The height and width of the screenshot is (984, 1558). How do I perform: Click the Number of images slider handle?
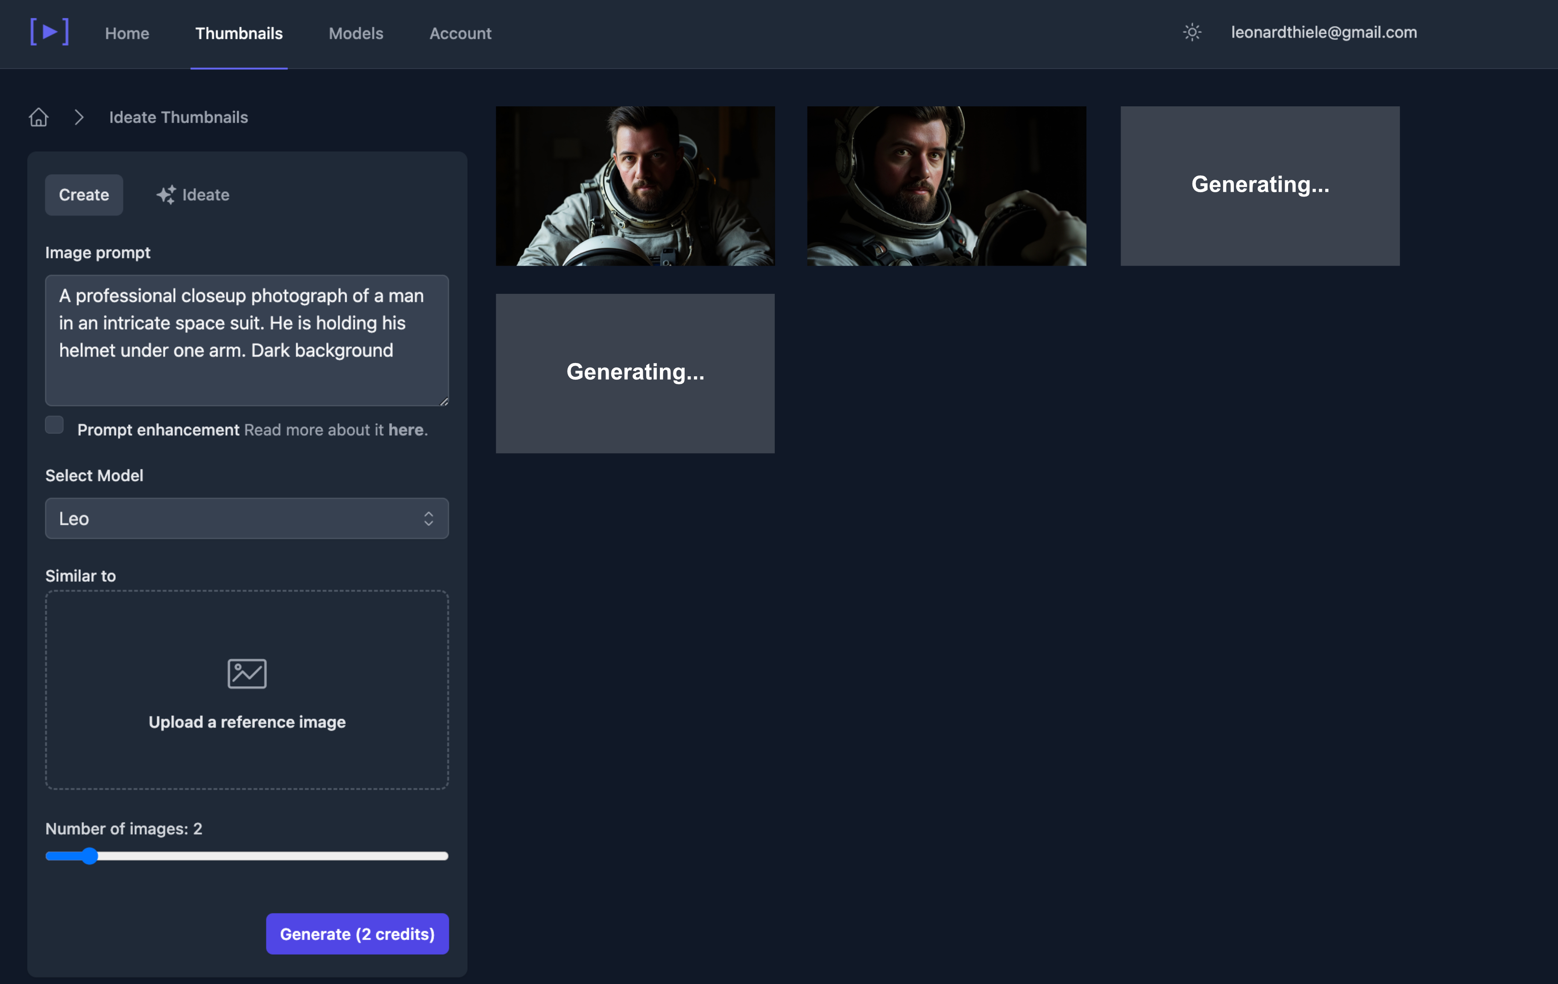pos(89,856)
